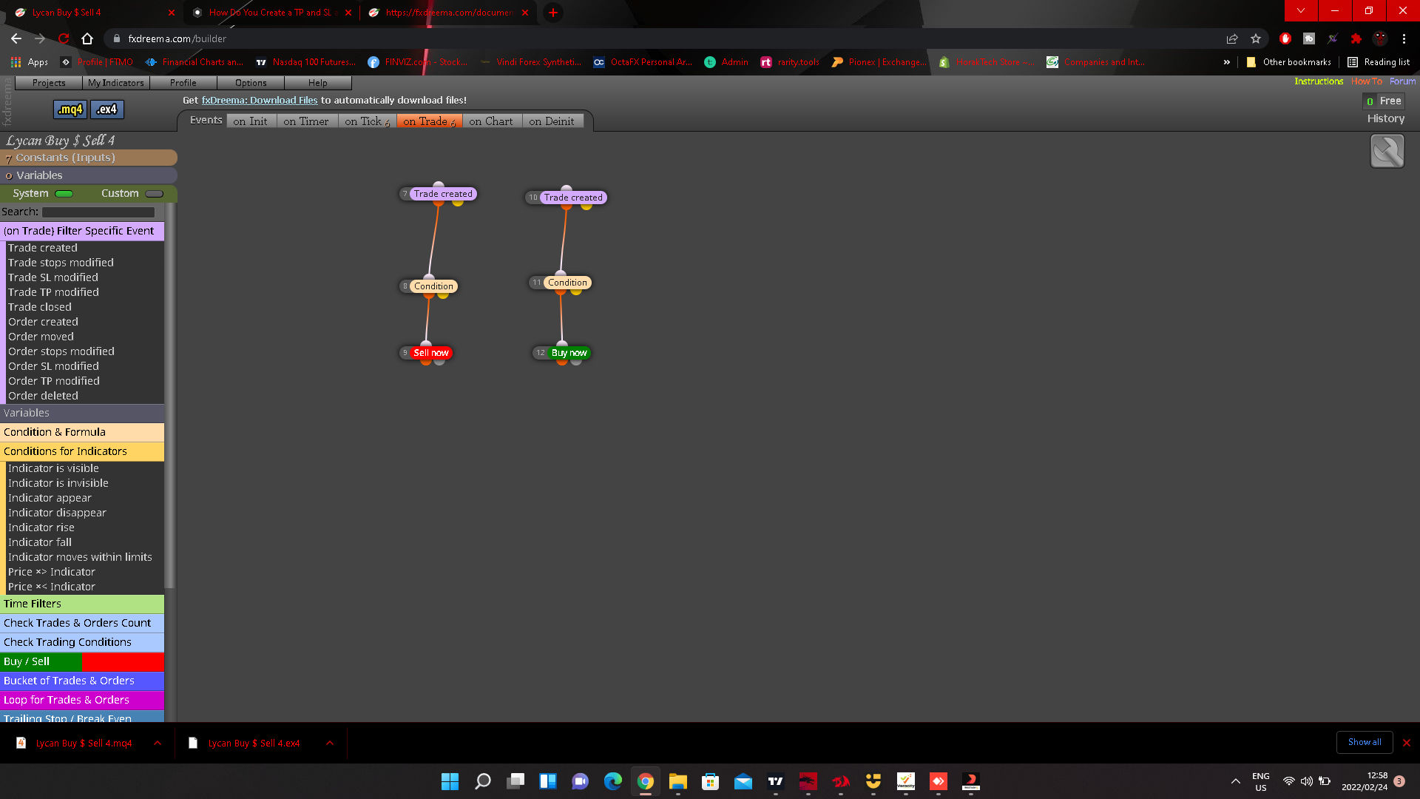Open Microsoft Edge from taskbar
Screen dimensions: 1420x799
point(613,781)
